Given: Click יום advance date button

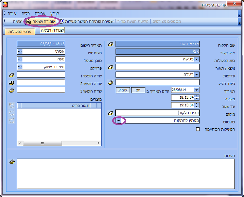Looking at the screenshot, I should (x=138, y=90).
